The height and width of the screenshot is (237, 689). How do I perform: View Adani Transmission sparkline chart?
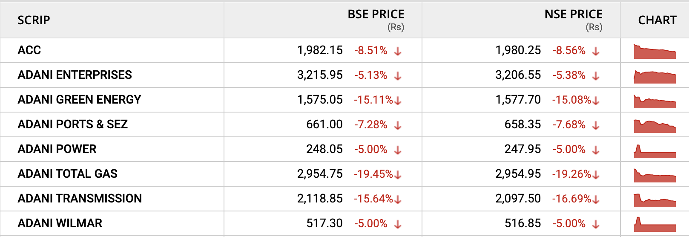(x=655, y=200)
